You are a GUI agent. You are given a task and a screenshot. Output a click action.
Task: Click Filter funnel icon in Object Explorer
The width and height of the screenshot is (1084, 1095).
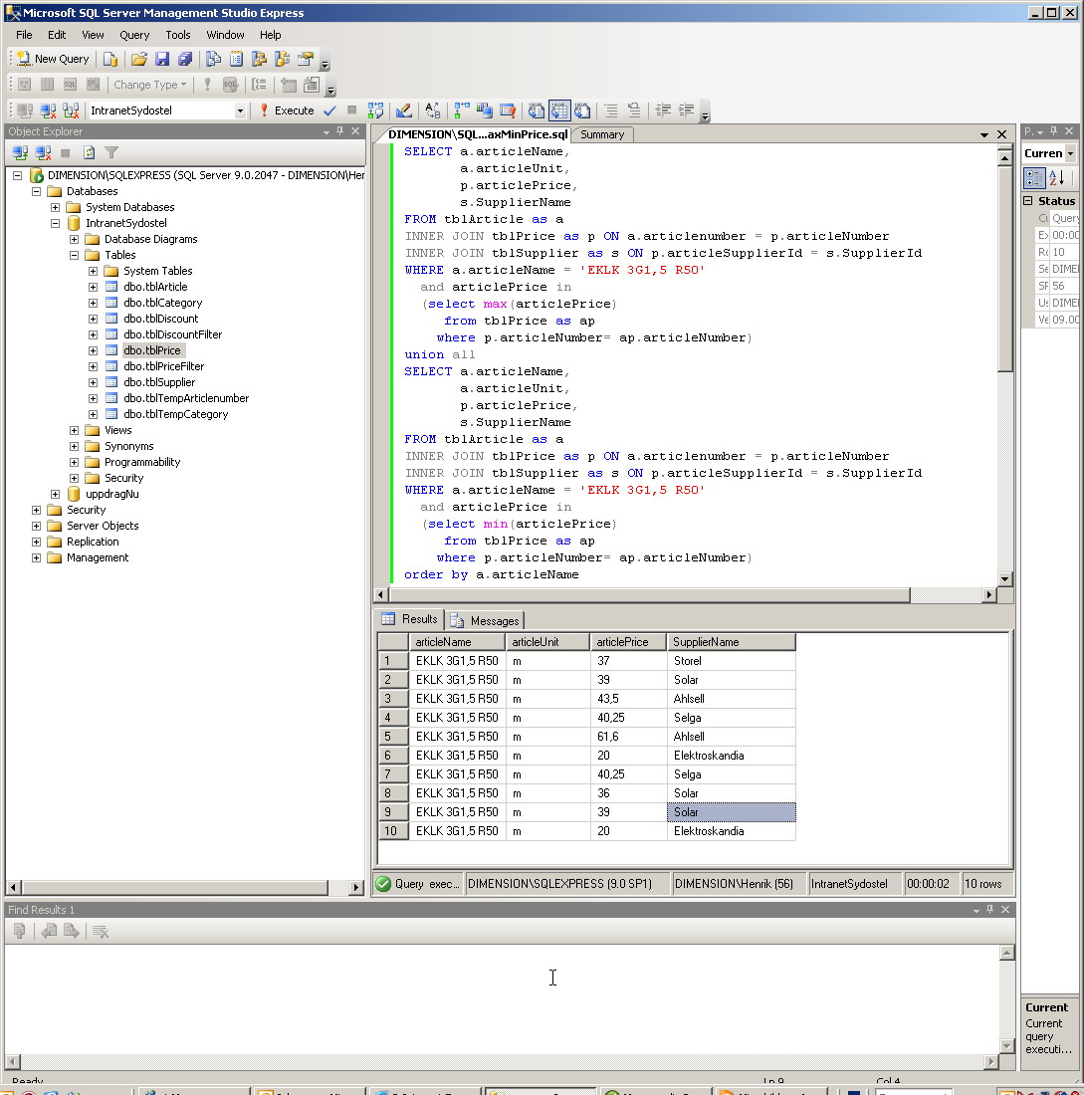point(111,152)
